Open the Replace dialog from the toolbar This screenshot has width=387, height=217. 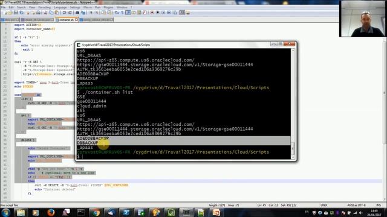[83, 13]
